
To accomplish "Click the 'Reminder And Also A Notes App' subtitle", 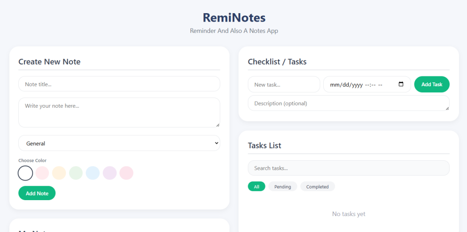I will [x=234, y=31].
